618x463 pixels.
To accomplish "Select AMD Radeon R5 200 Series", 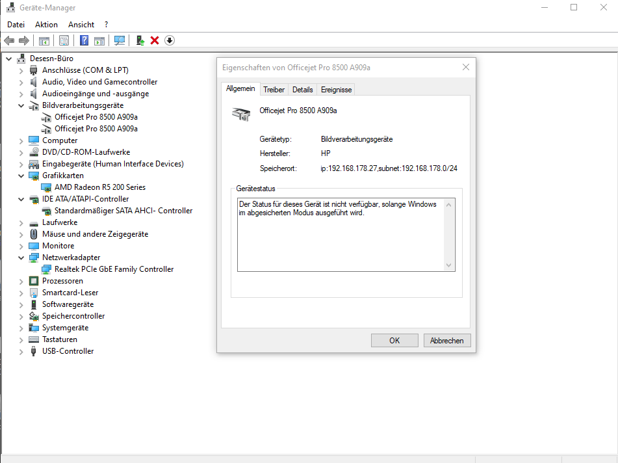I will (x=100, y=187).
